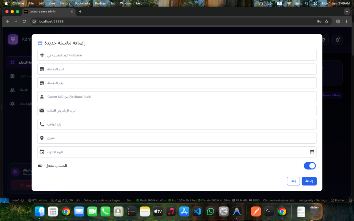Open Chrome profile avatar icon

coord(338,21)
